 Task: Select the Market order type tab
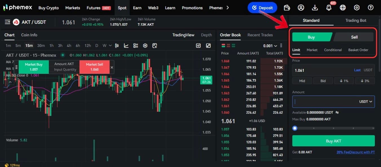(x=312, y=50)
